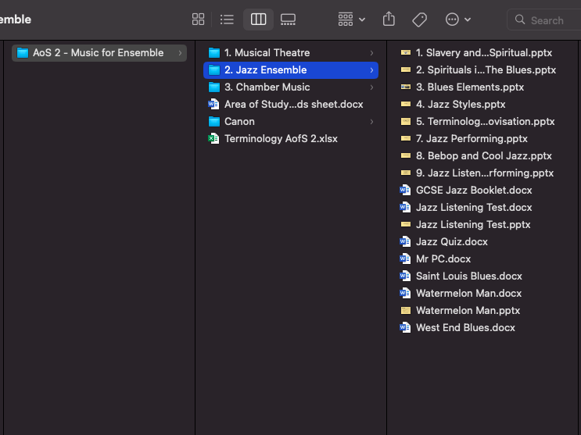Switch to list view

click(x=227, y=20)
